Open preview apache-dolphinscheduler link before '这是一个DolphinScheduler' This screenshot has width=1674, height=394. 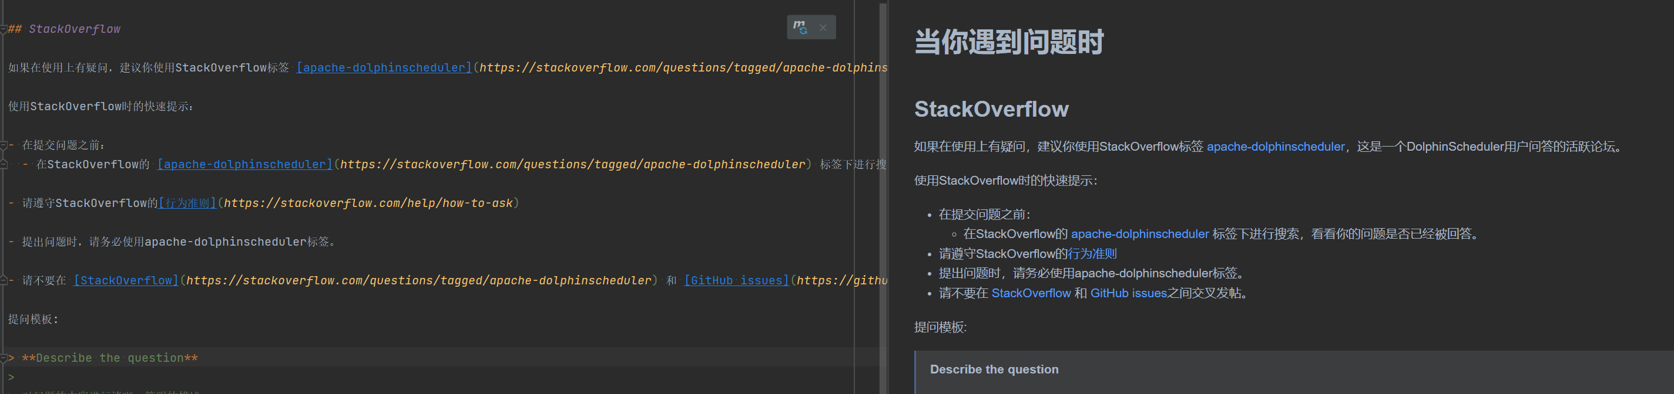click(1276, 147)
